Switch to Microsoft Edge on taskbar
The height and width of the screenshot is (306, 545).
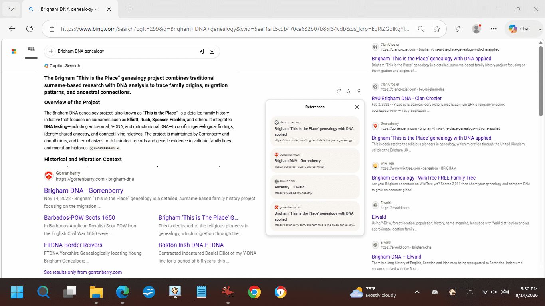[122, 292]
